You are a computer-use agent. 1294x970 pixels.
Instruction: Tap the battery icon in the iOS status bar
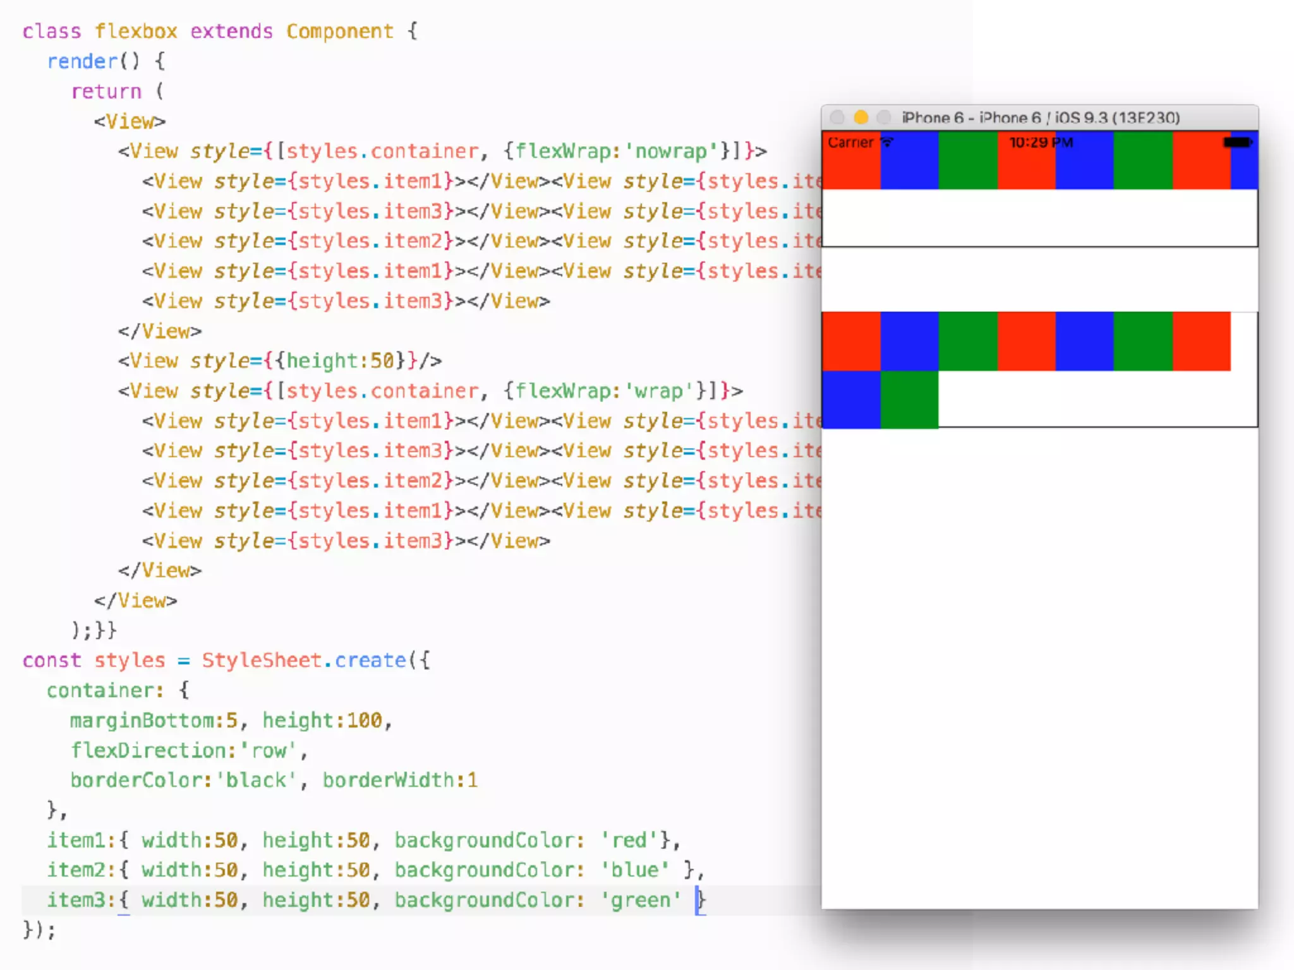coord(1237,142)
